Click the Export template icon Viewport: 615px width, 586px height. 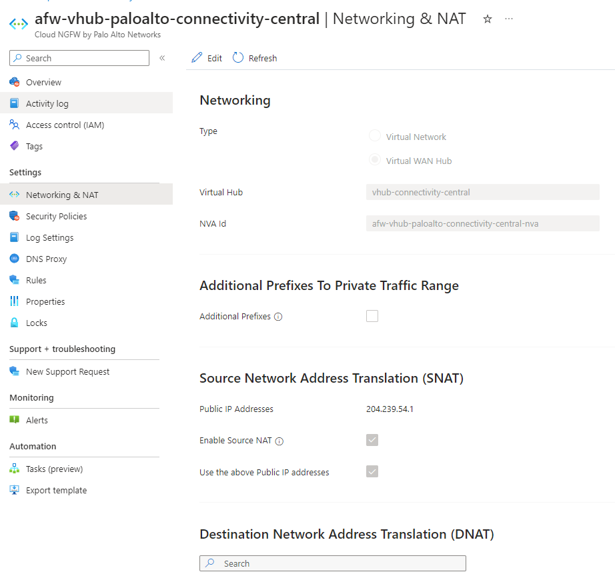coord(14,490)
